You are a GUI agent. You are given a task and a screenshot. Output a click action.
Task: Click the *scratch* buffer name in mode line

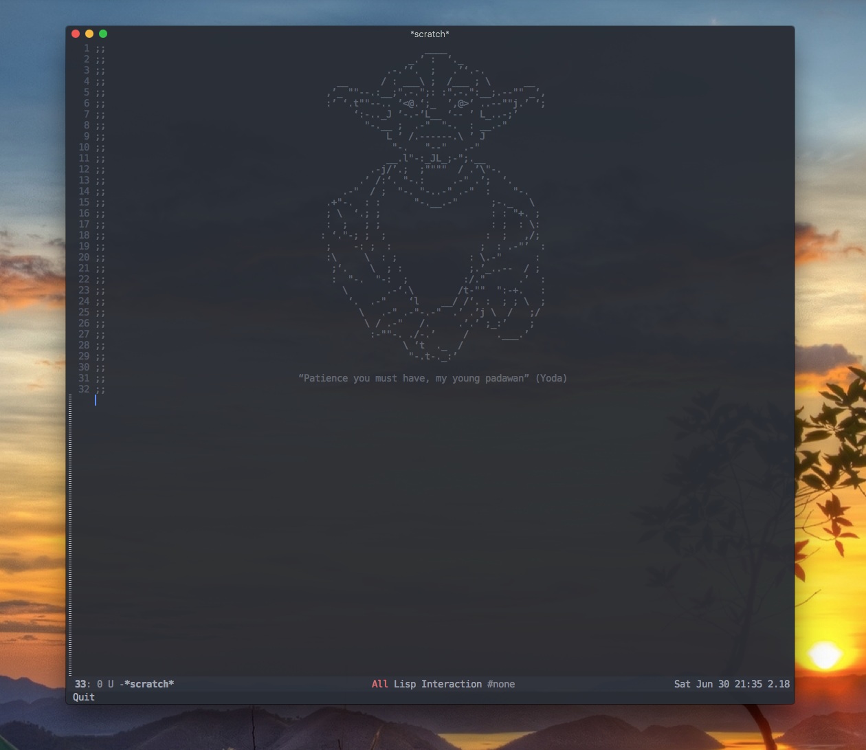tap(149, 684)
